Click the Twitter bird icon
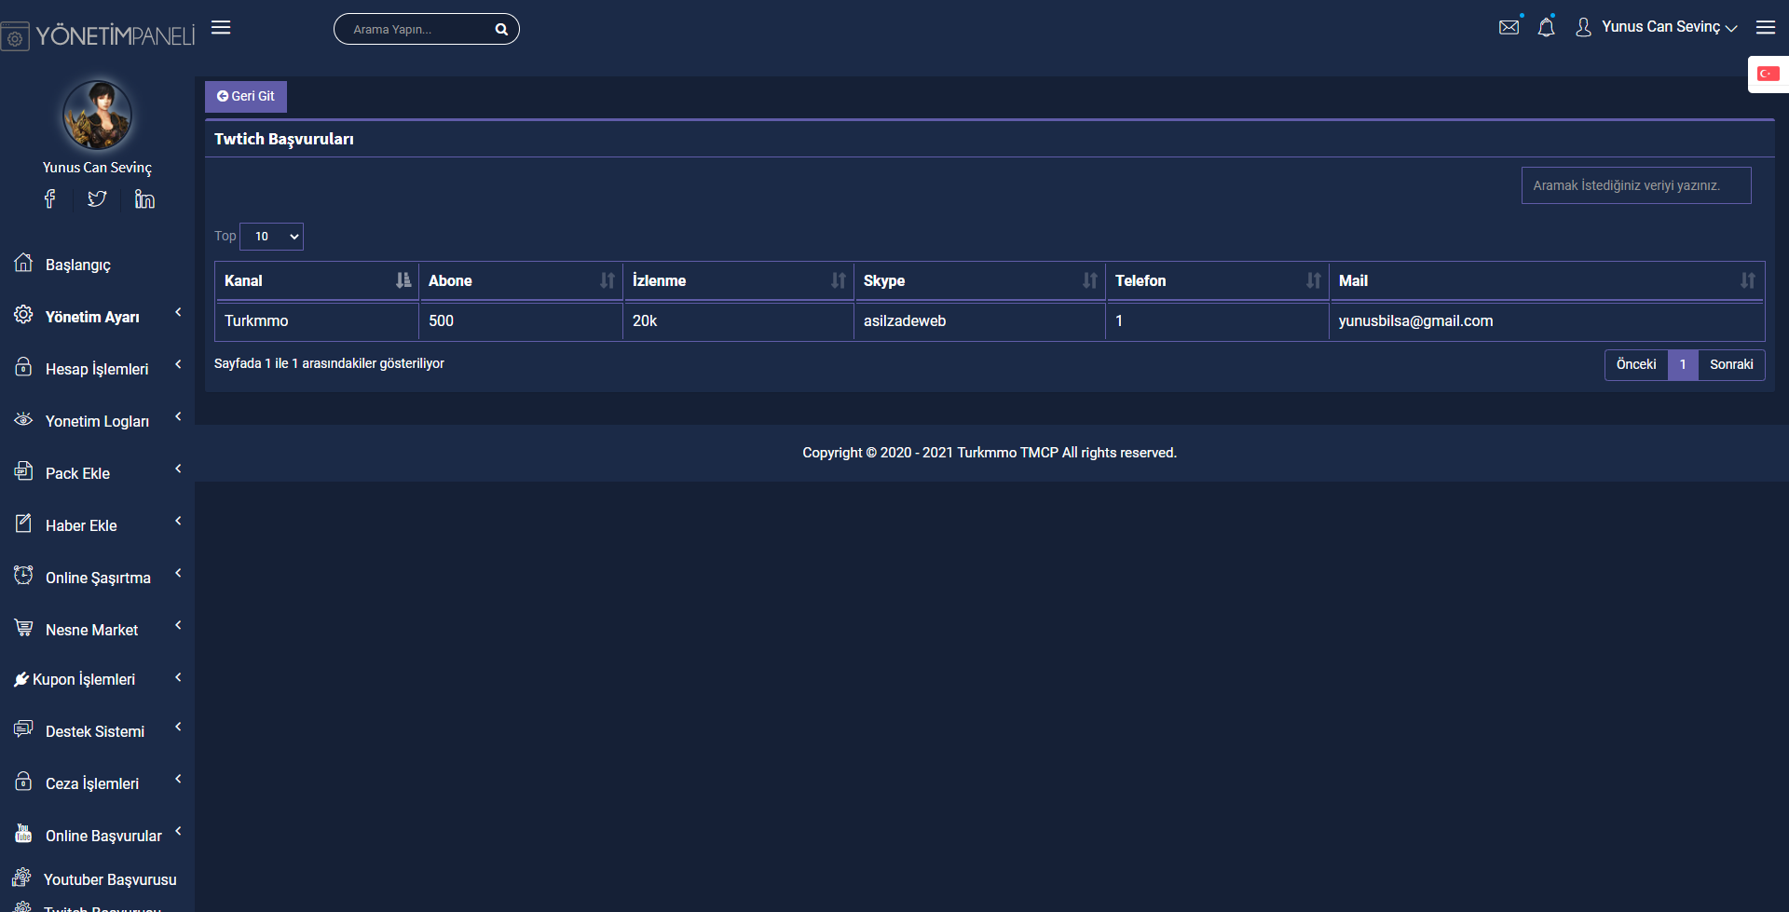The height and width of the screenshot is (912, 1789). point(97,198)
